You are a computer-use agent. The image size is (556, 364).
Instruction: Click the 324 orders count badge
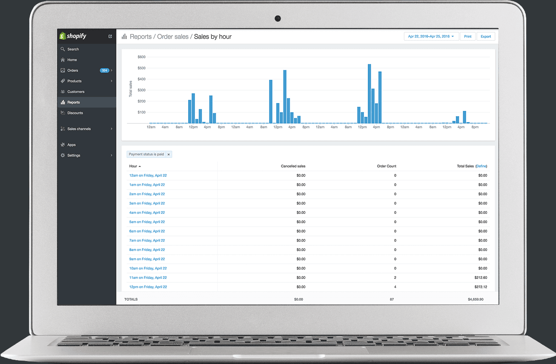(x=104, y=71)
